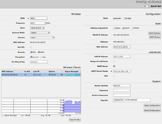Click the wireless MAC Address value 00:0C:42:E1:B0:D7

[38, 42]
